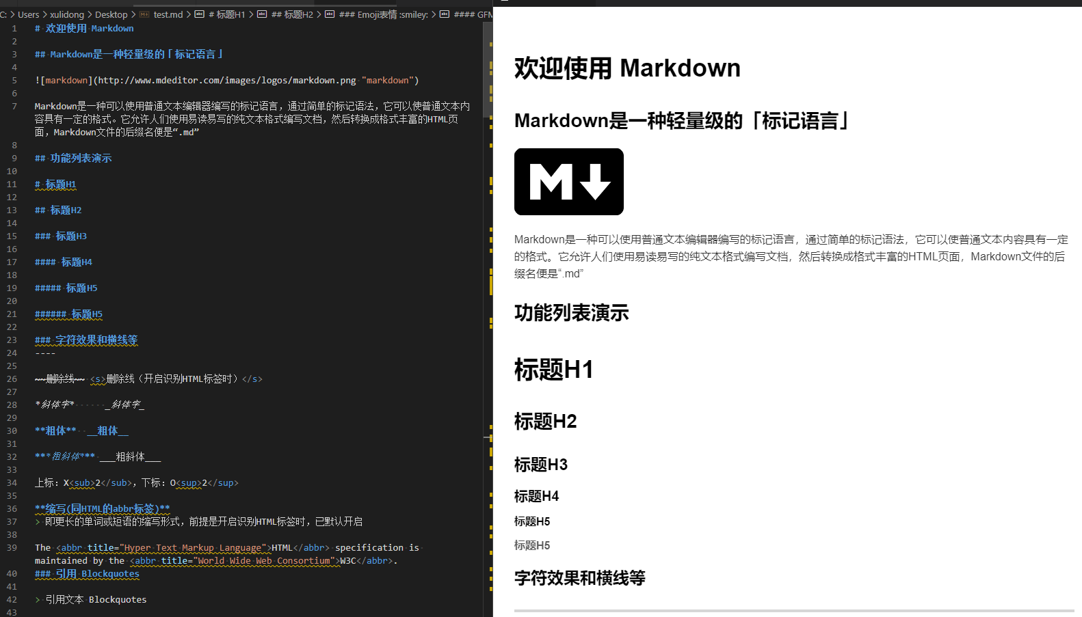This screenshot has height=617, width=1082.
Task: Click line number 5 in the gutter
Action: pos(14,80)
